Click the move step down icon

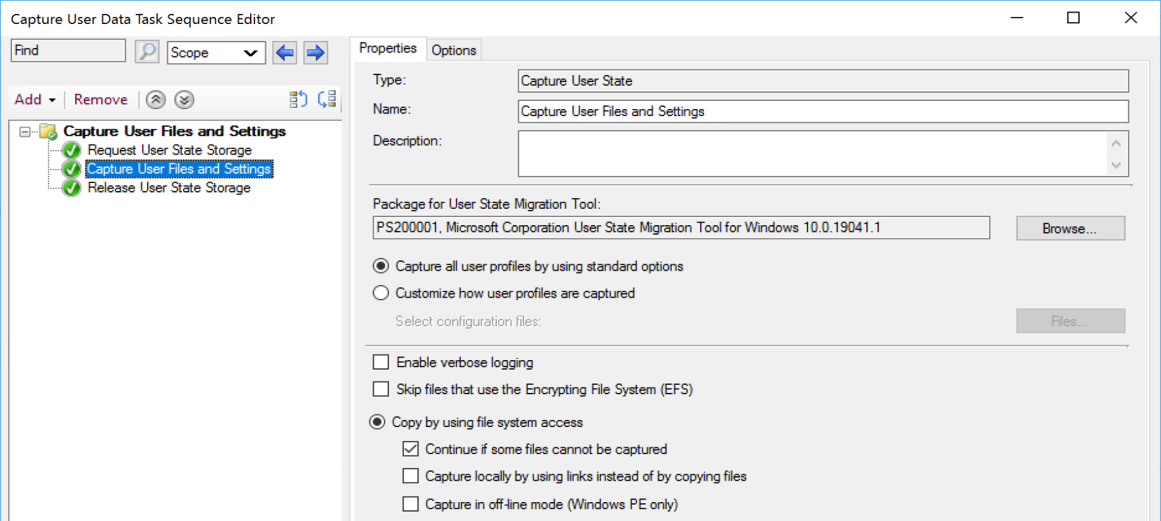pyautogui.click(x=184, y=100)
